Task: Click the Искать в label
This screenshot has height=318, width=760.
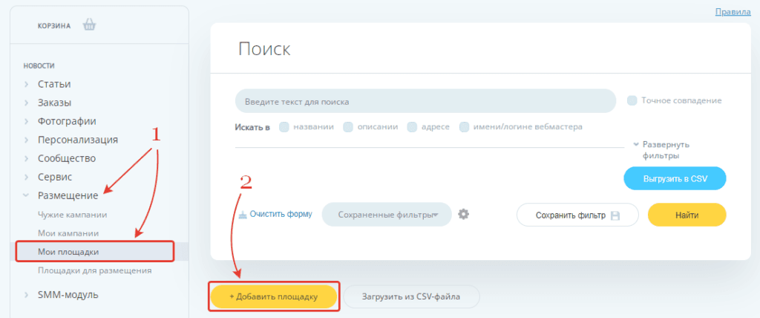Action: pyautogui.click(x=252, y=127)
